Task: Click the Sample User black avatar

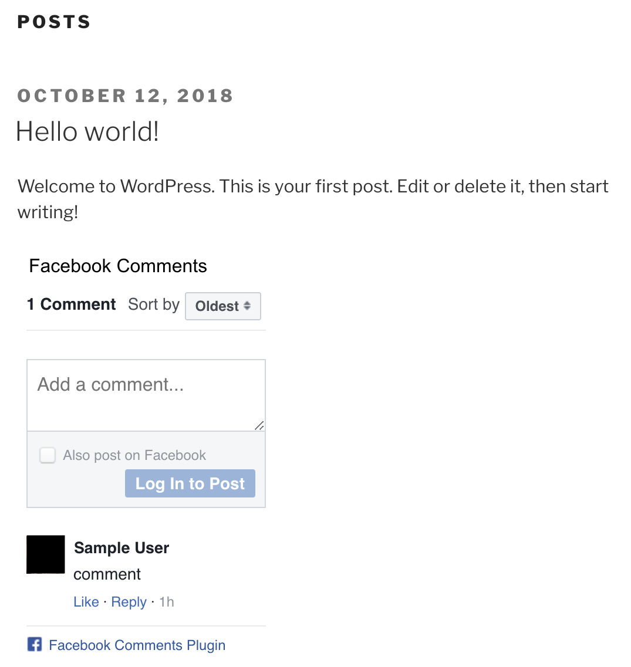Action: click(46, 554)
